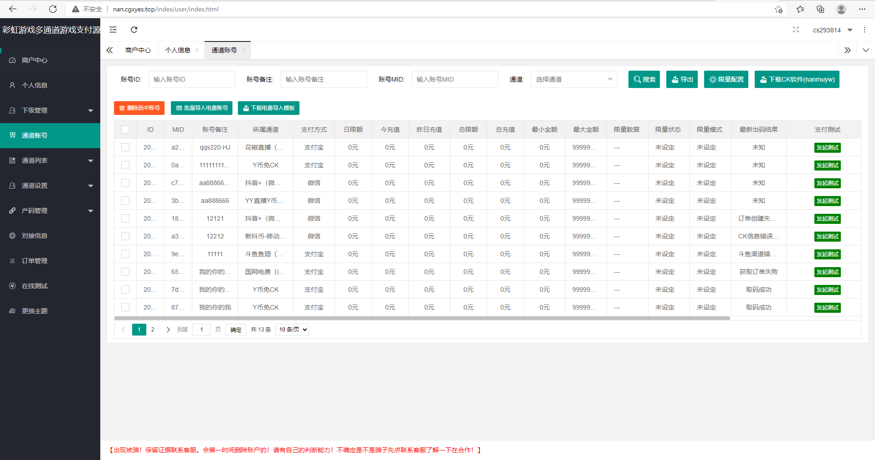Click the 账号ID input field
Screen dimensions: 875x460
click(191, 79)
